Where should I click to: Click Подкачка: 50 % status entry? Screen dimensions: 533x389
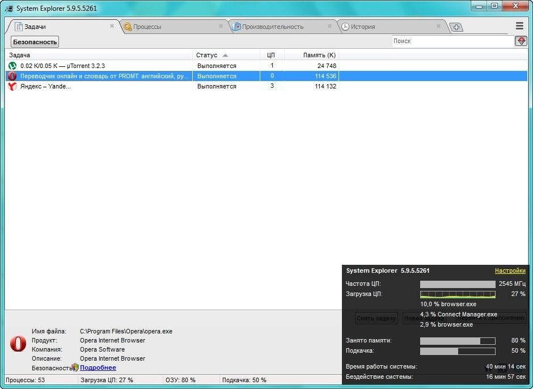(244, 380)
